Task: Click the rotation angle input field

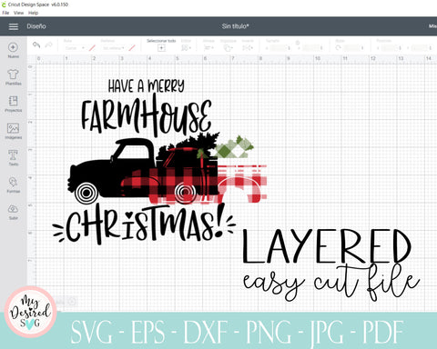Action: click(352, 48)
